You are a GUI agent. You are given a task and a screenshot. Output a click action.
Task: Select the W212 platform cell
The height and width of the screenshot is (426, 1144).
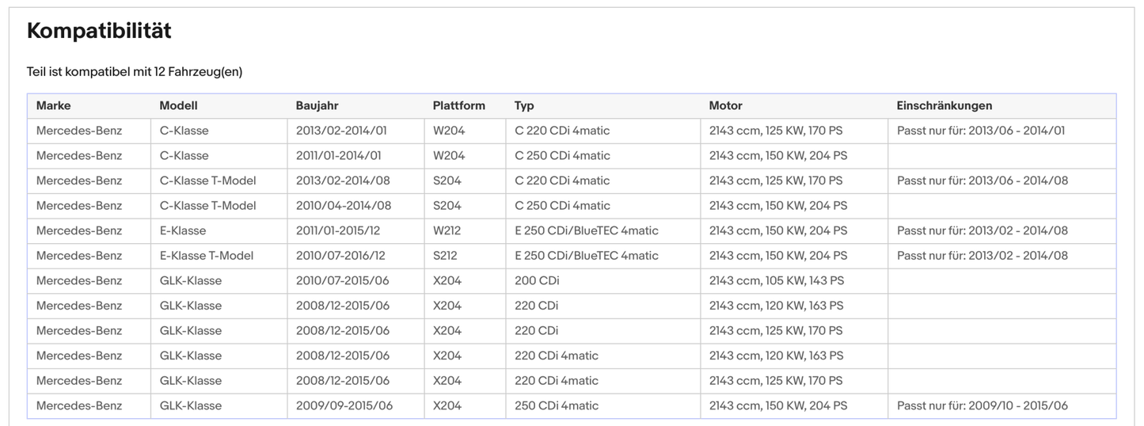[447, 230]
